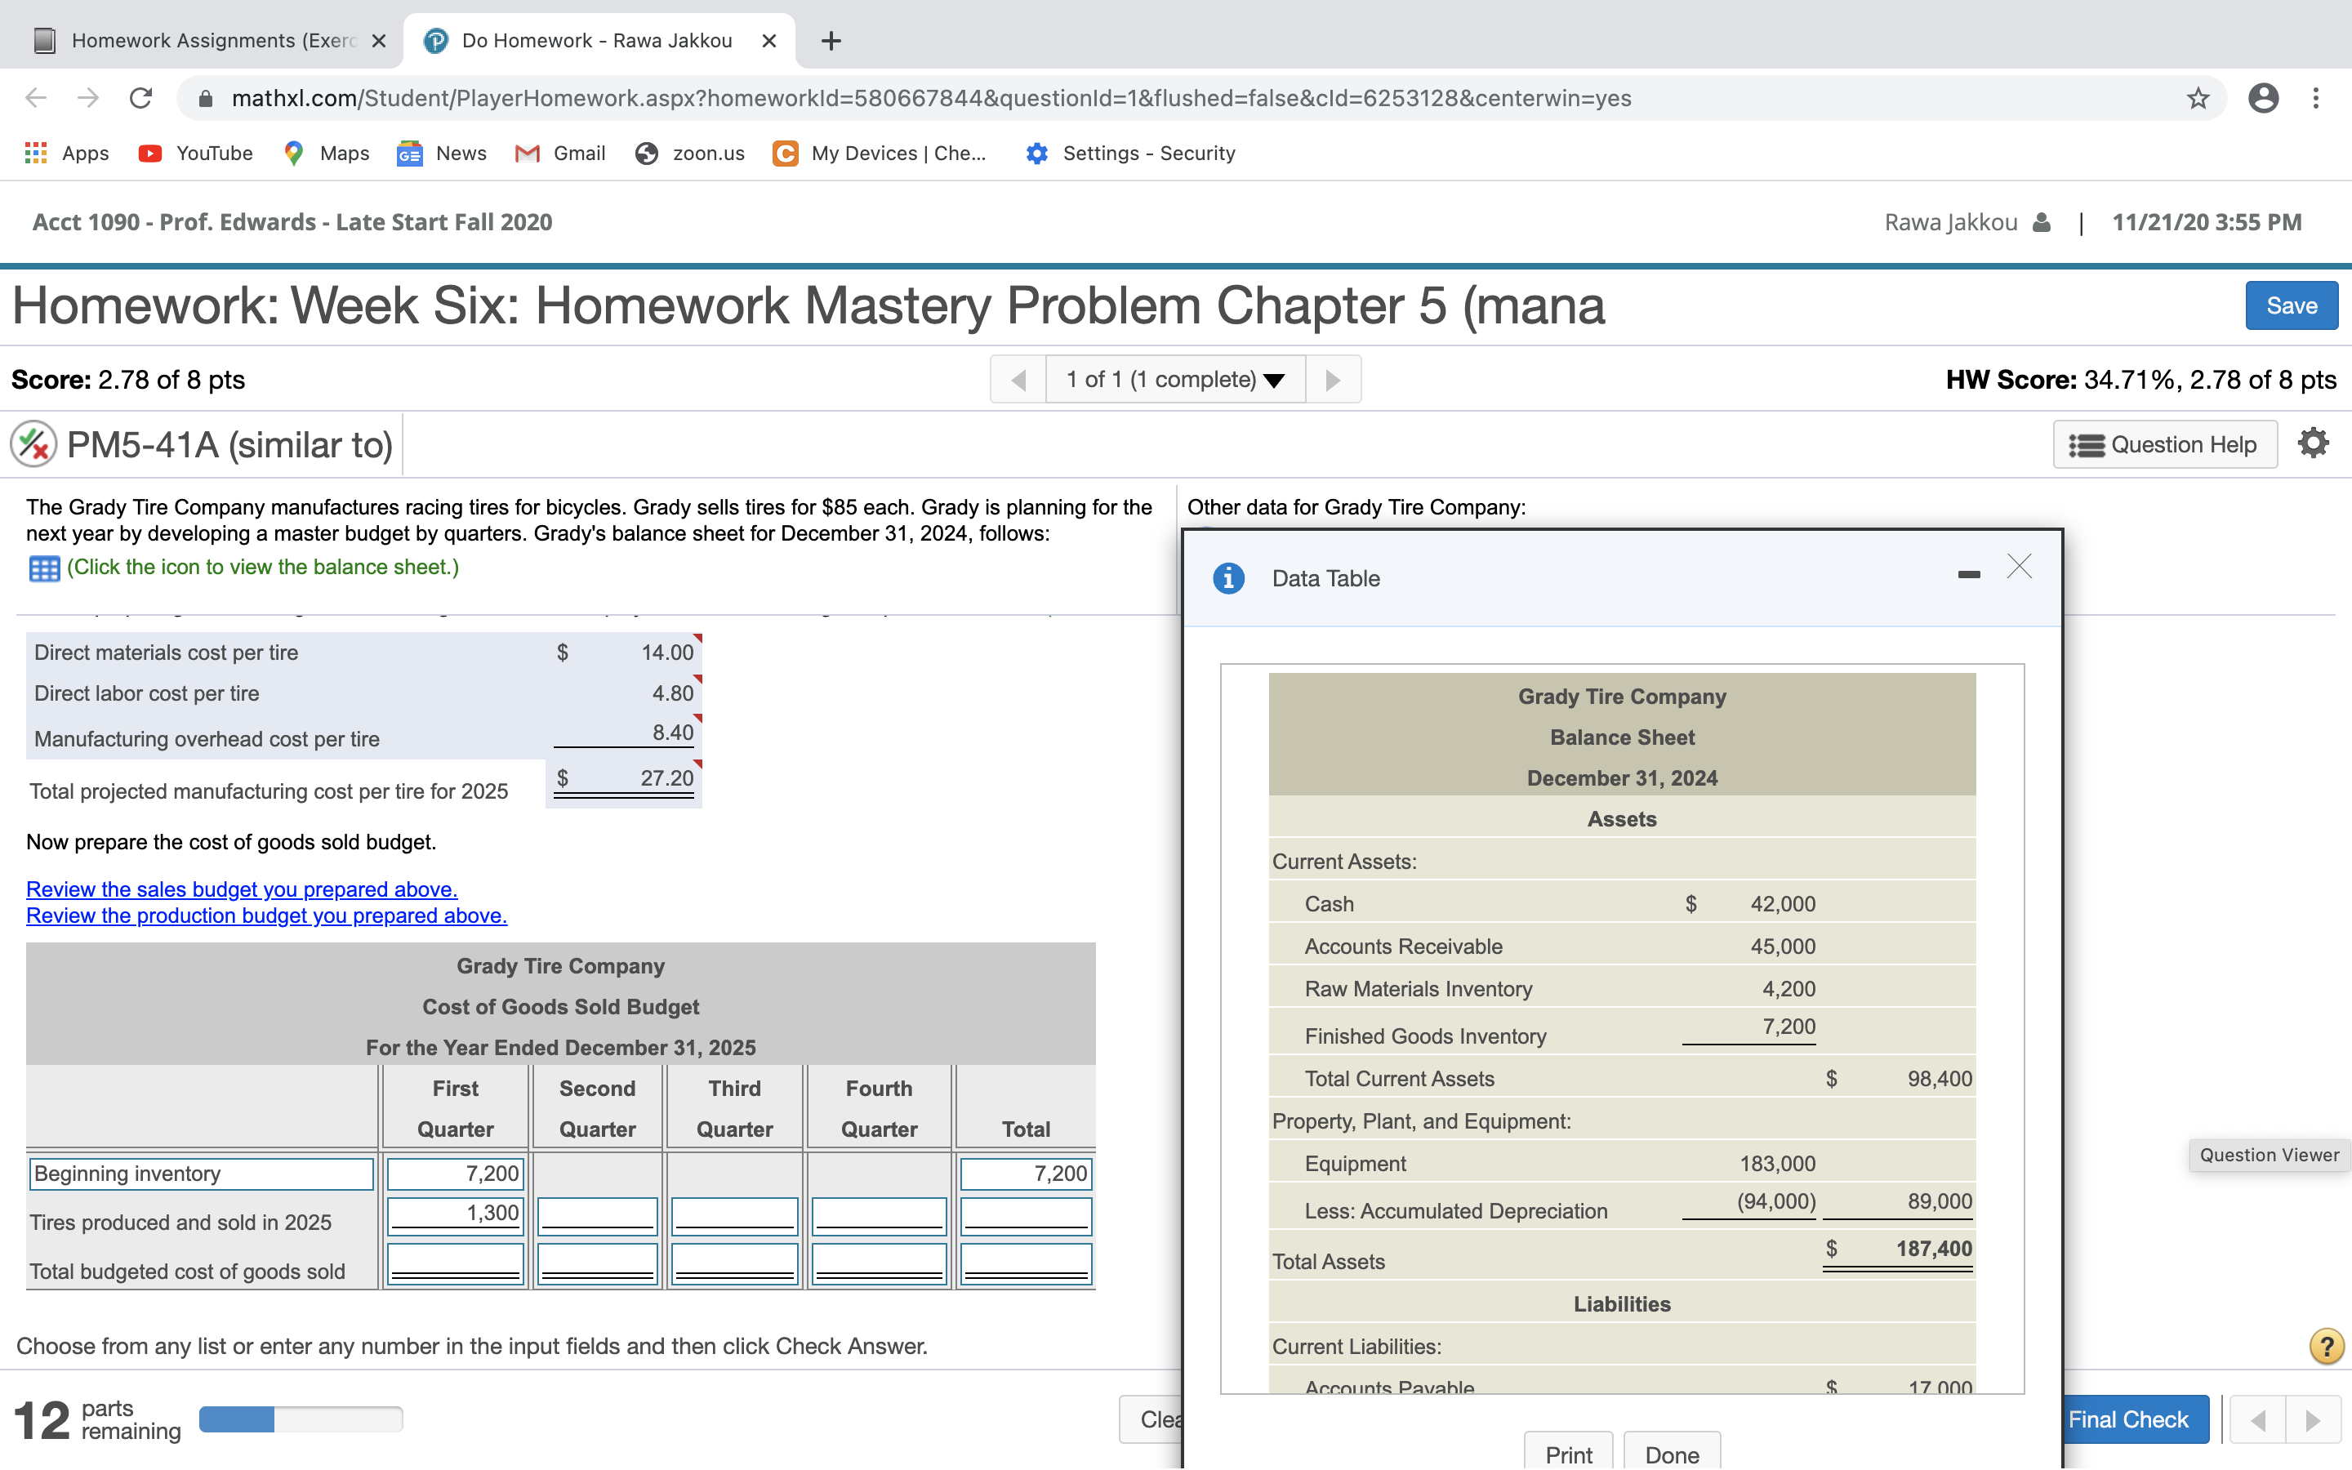Click the info icon in Data Table window
Viewport: 2352px width, 1470px height.
tap(1228, 577)
